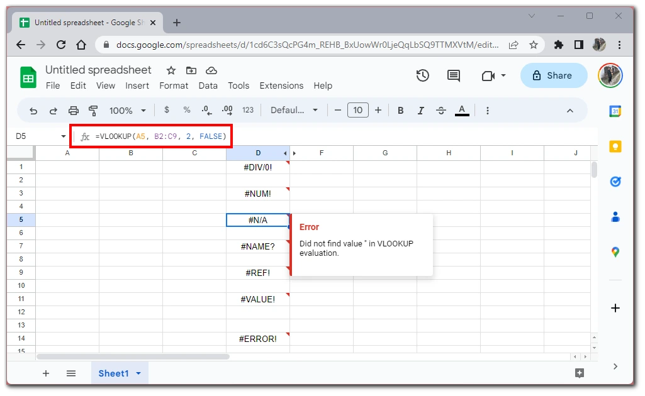The height and width of the screenshot is (396, 645).
Task: Add a new sheet with plus button
Action: 46,373
